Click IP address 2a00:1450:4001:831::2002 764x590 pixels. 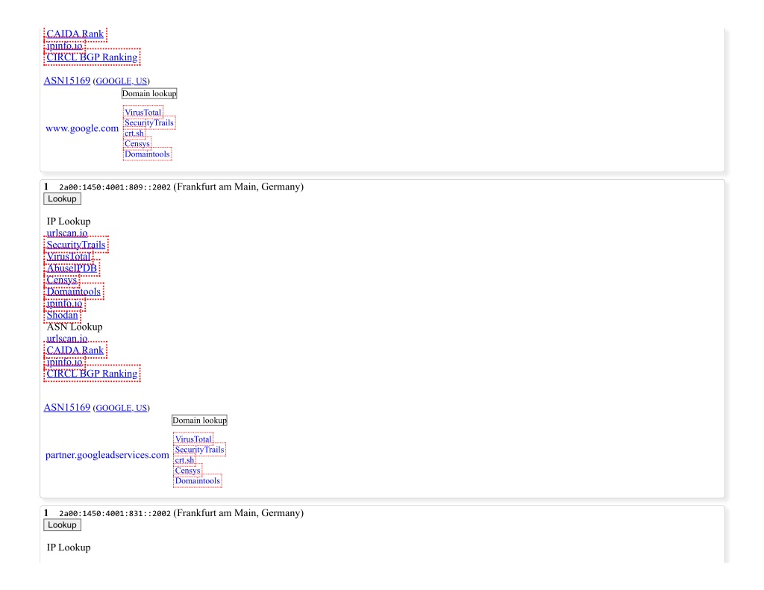point(115,513)
